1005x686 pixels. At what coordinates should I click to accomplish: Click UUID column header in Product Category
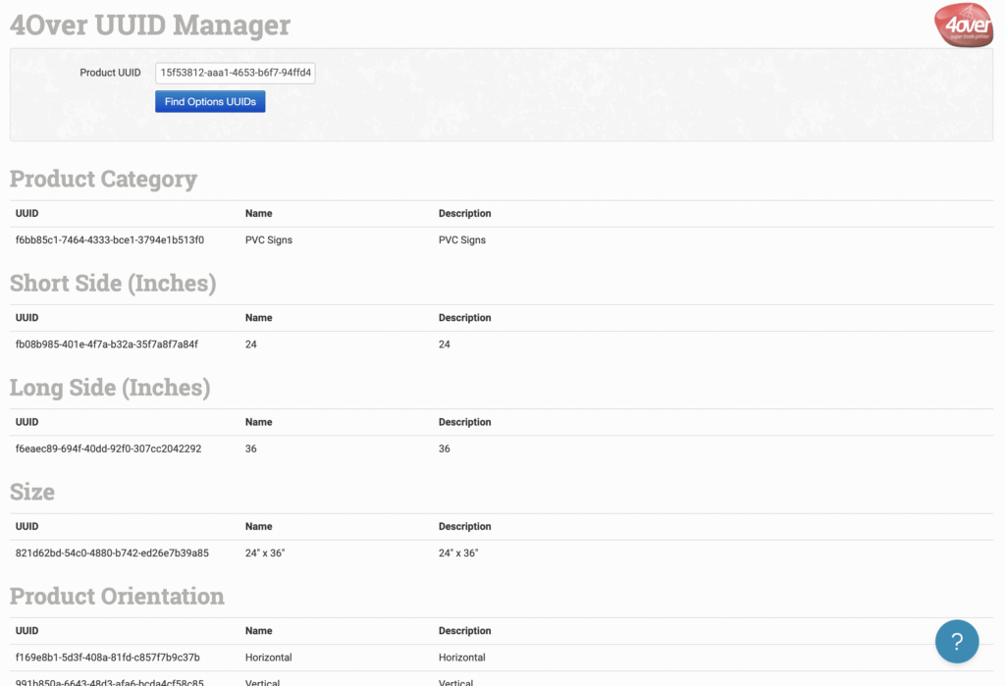(27, 213)
